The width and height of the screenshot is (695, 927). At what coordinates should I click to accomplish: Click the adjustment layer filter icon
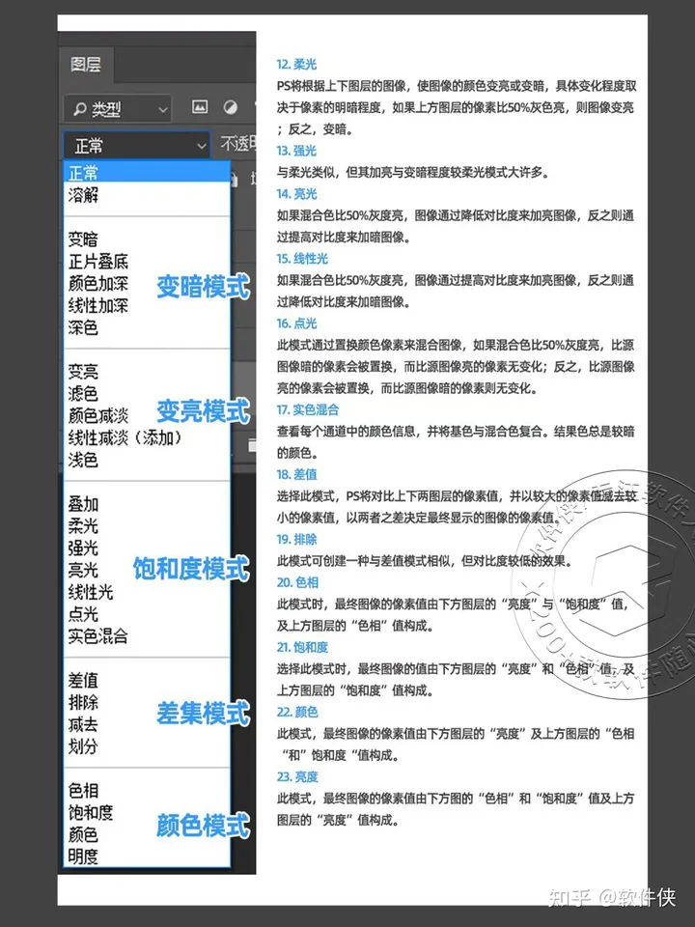(x=230, y=107)
